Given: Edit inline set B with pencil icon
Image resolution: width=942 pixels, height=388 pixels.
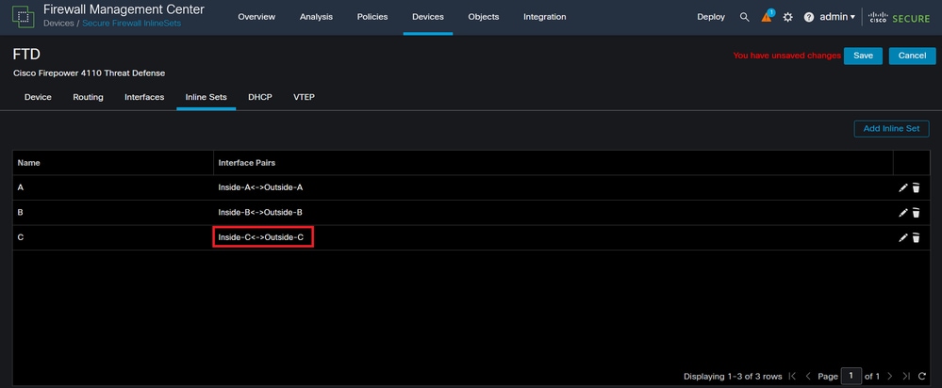Looking at the screenshot, I should click(902, 212).
